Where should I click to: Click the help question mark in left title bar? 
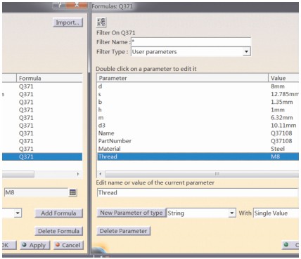pos(60,5)
